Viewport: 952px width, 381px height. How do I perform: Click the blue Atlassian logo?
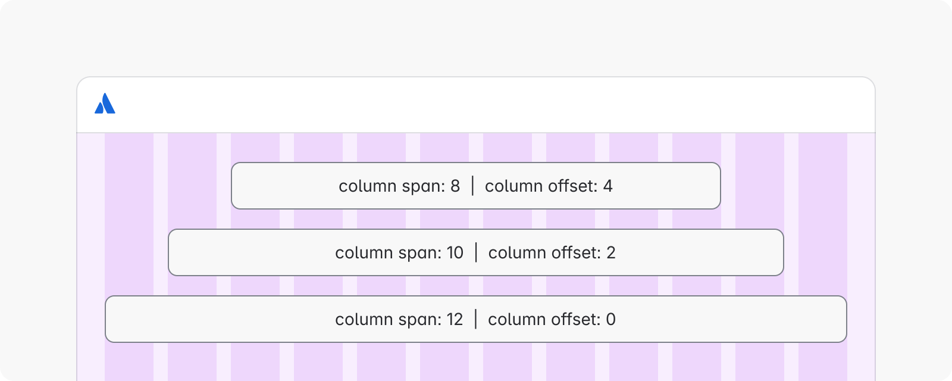(x=105, y=104)
